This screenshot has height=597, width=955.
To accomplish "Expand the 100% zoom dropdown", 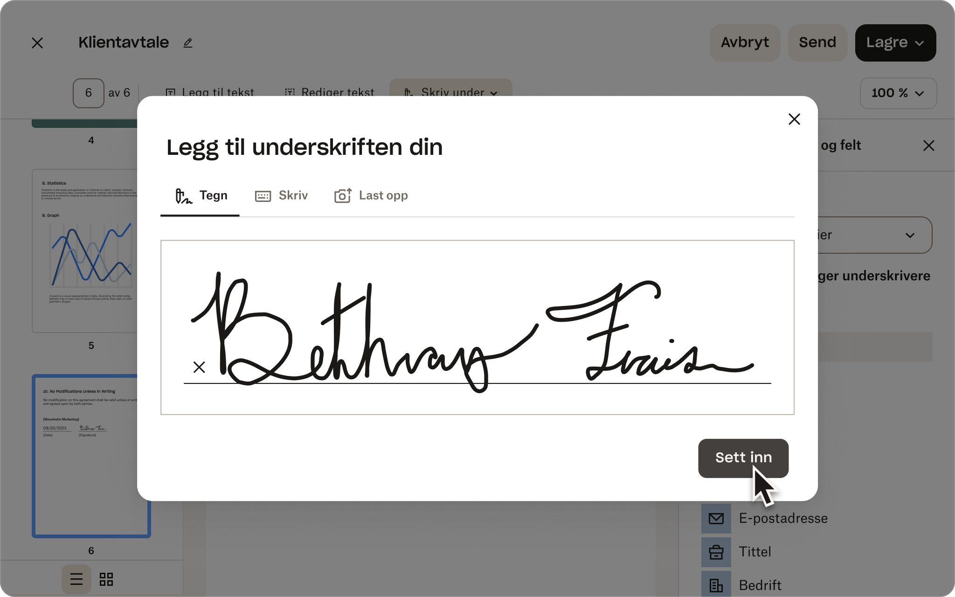I will 897,93.
